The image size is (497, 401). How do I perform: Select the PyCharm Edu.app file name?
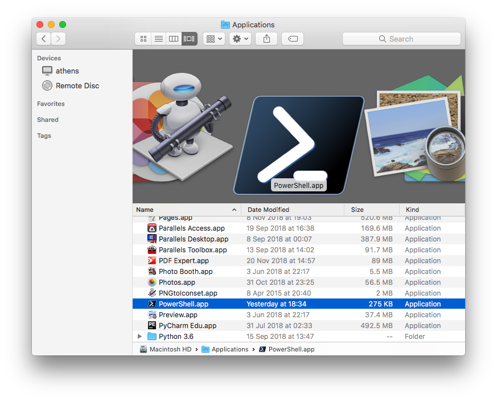[188, 325]
